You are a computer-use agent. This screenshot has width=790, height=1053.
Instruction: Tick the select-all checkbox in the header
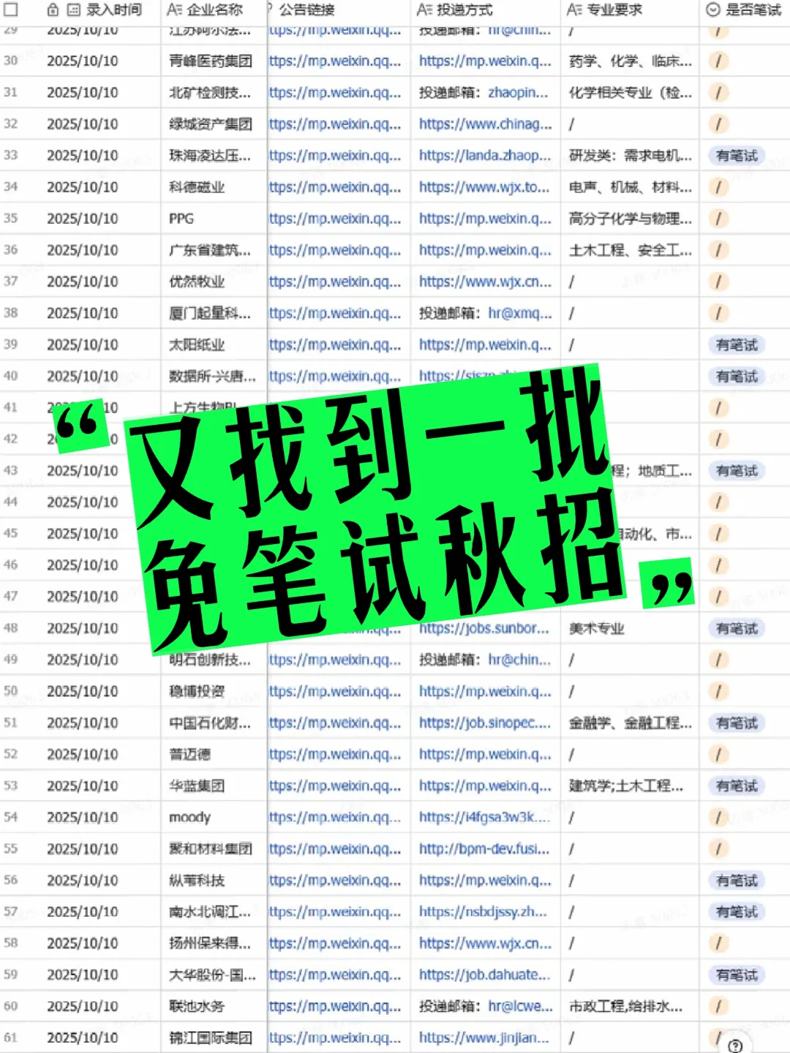point(11,10)
